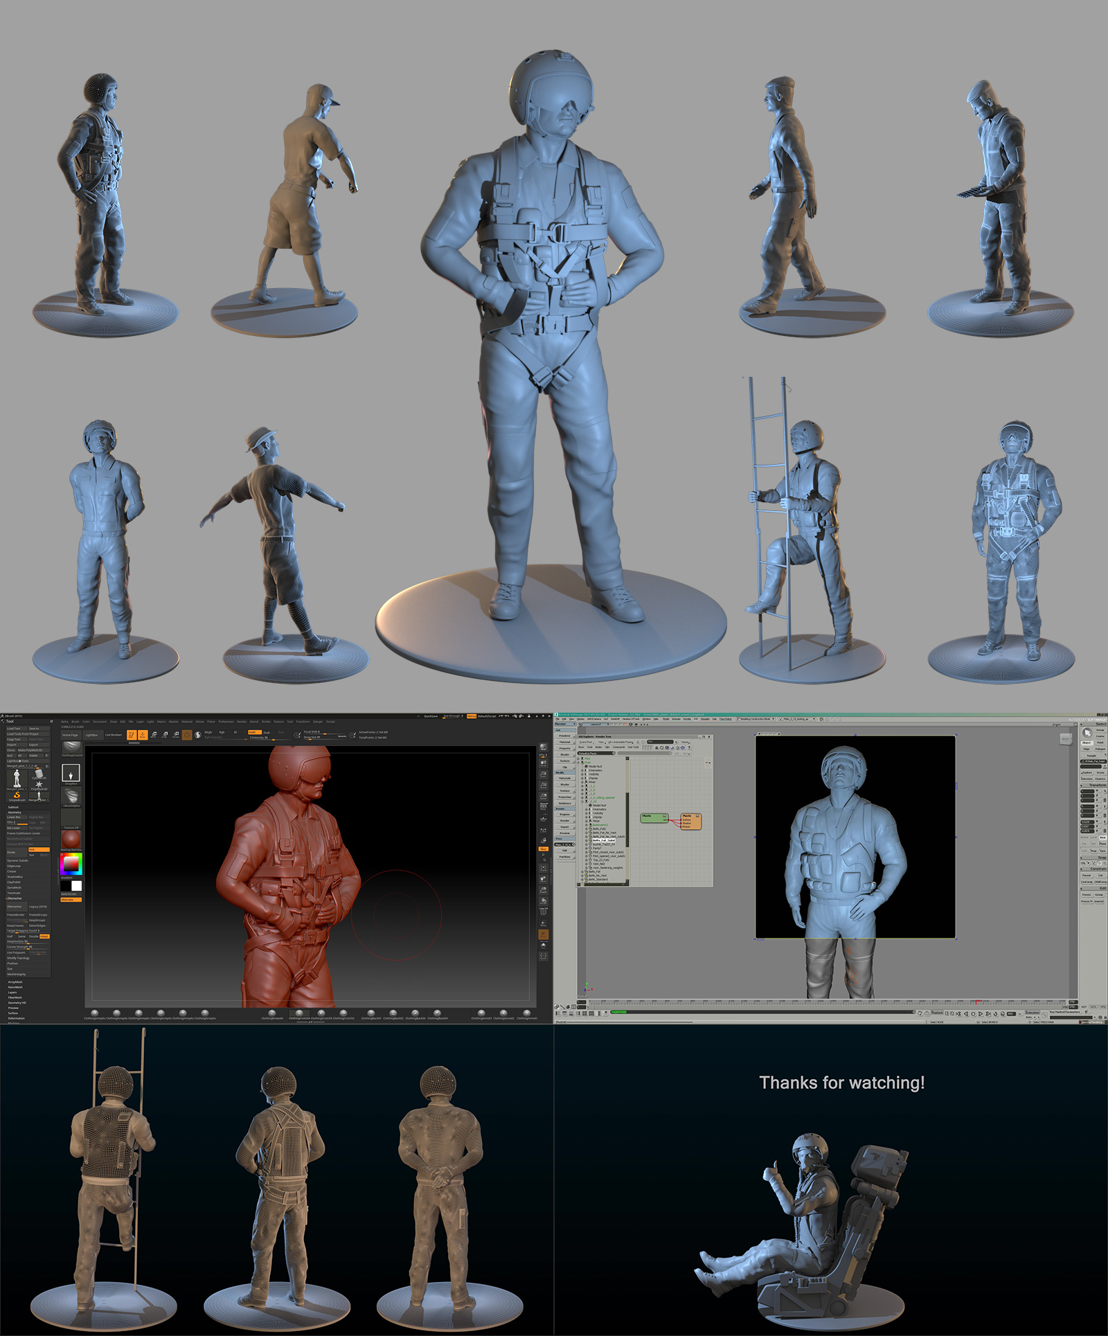Collapse the Geometry section

[15, 812]
